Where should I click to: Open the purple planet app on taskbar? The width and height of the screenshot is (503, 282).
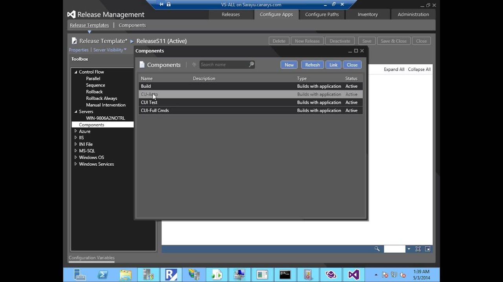coord(331,275)
